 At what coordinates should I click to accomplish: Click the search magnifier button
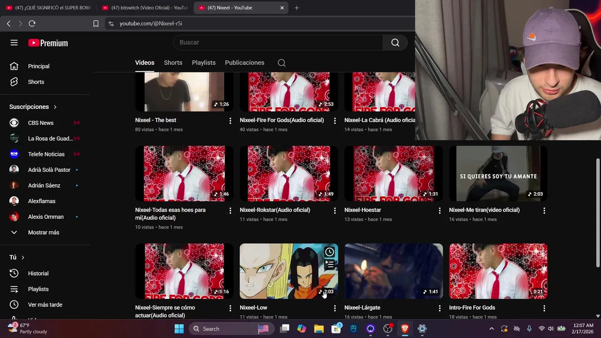pos(395,43)
